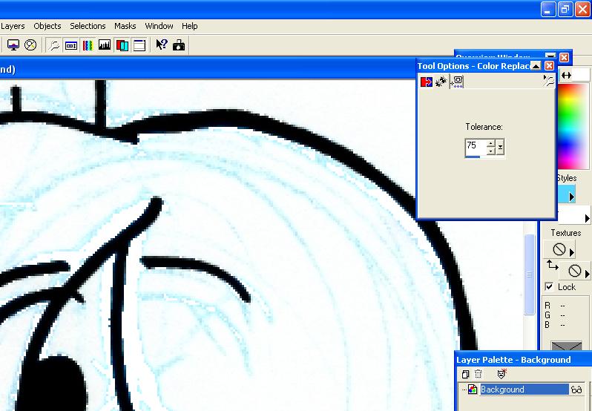Viewport: 592px width, 411px height.
Task: Toggle Background layer visibility glasses icon
Action: coord(576,389)
